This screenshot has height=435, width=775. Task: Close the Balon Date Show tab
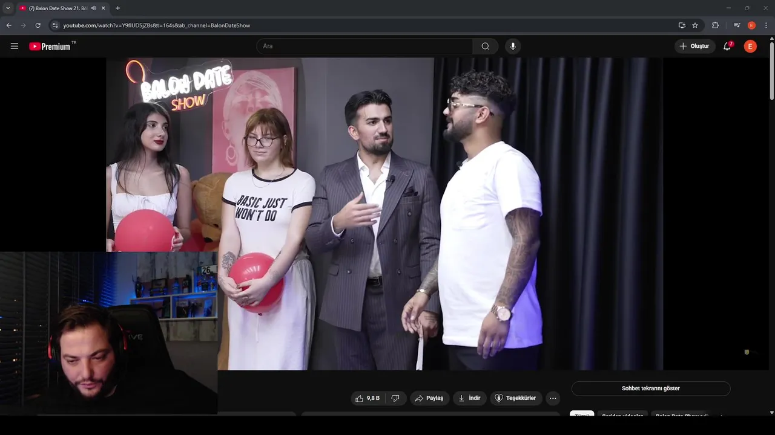pos(104,8)
